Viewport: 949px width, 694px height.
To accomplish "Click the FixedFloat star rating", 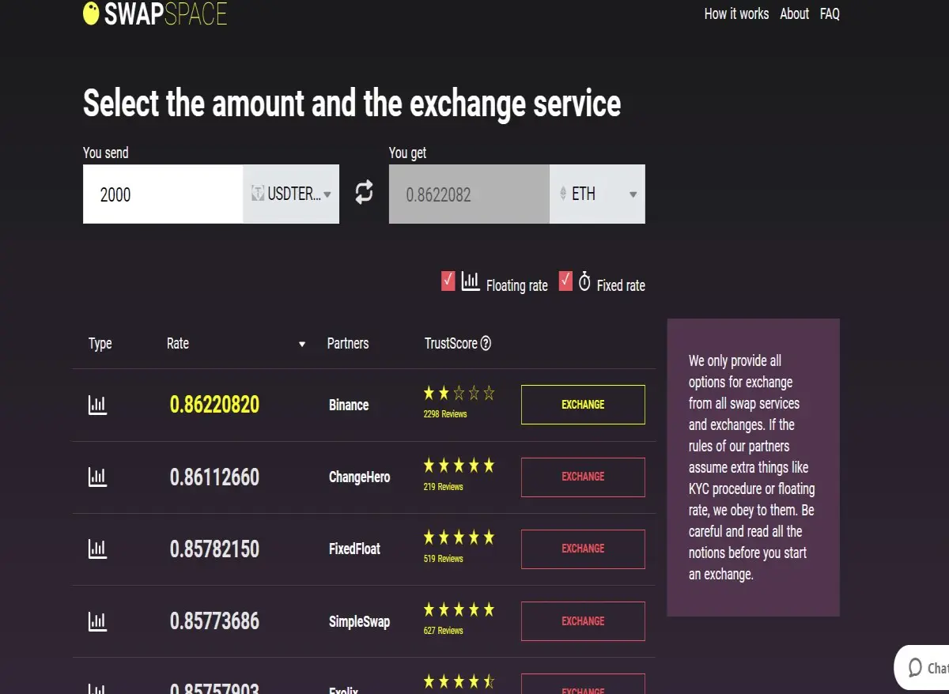I will tap(459, 537).
